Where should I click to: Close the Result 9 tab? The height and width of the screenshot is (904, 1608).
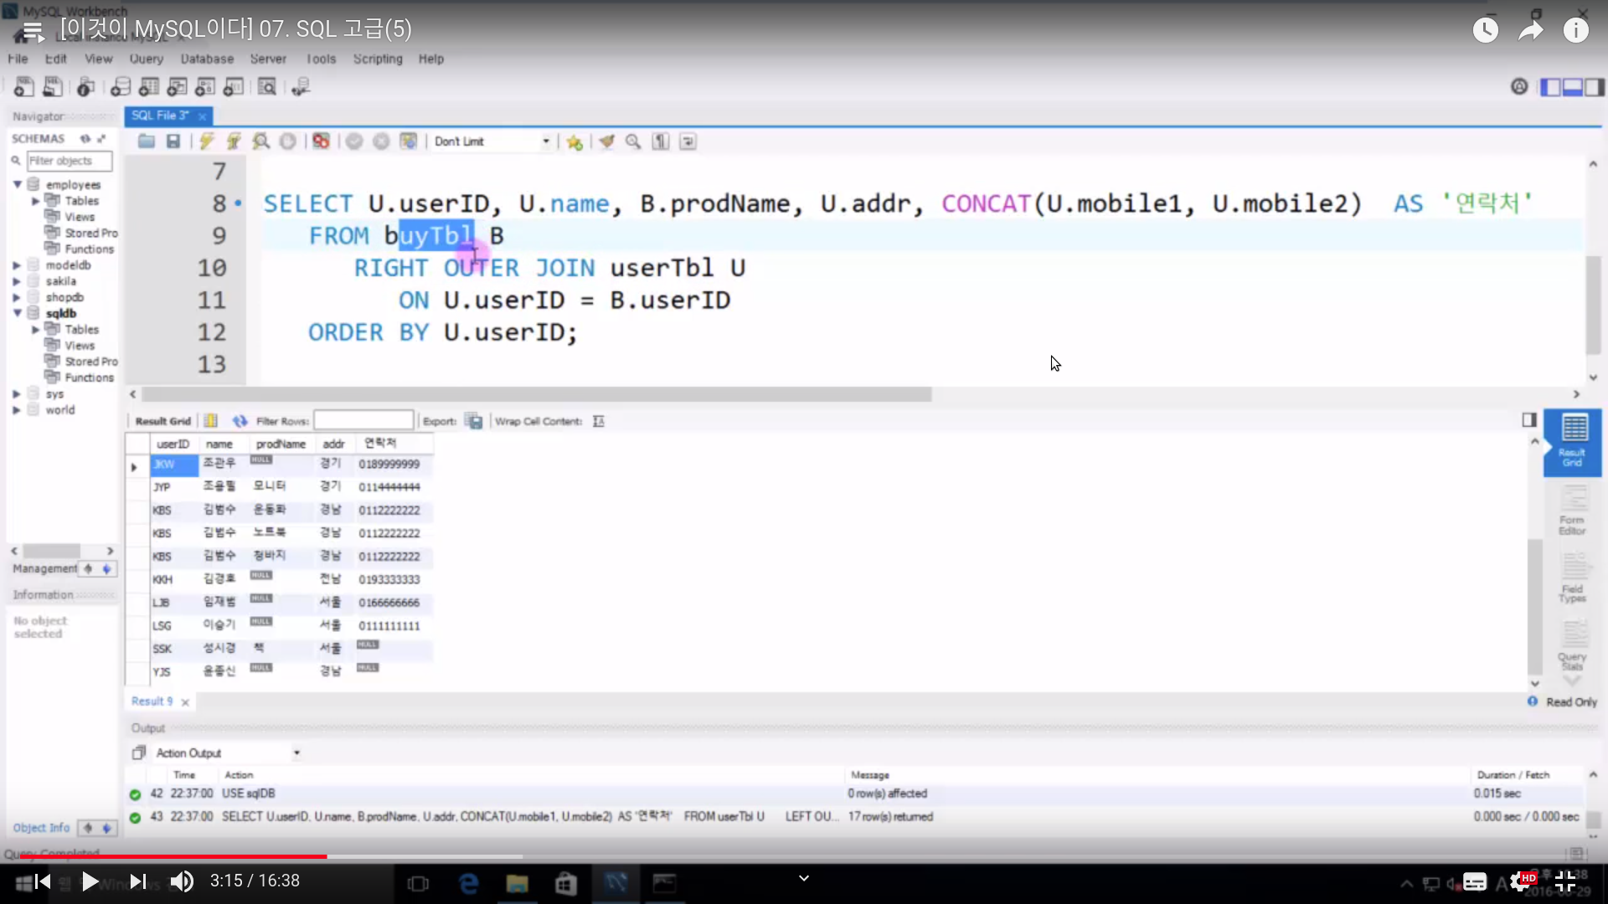pyautogui.click(x=185, y=702)
